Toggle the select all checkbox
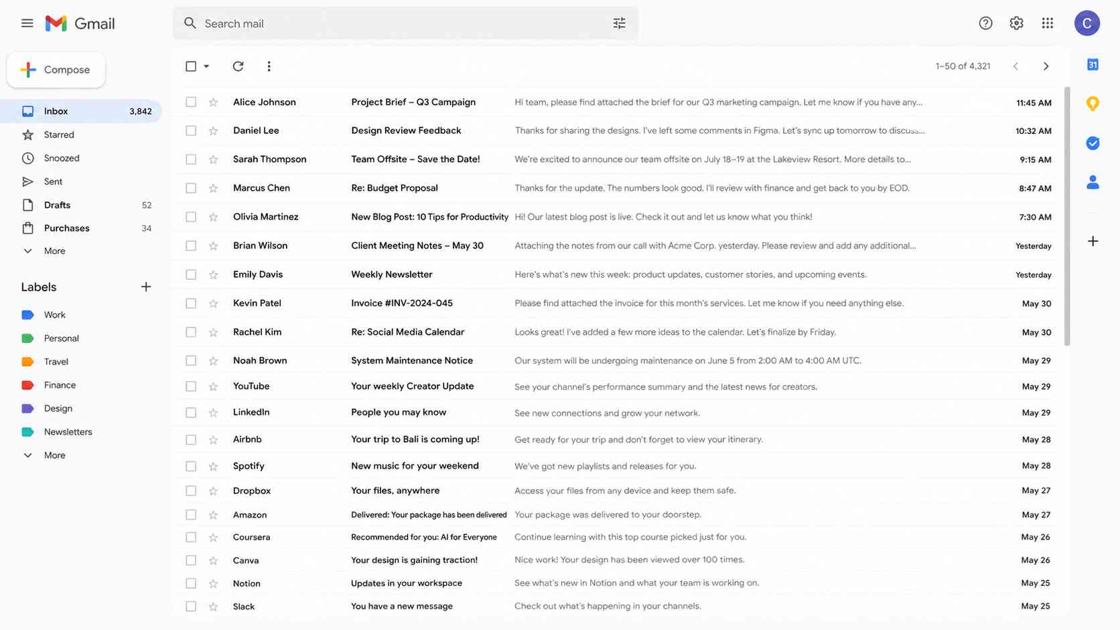Viewport: 1120px width, 630px height. (191, 66)
